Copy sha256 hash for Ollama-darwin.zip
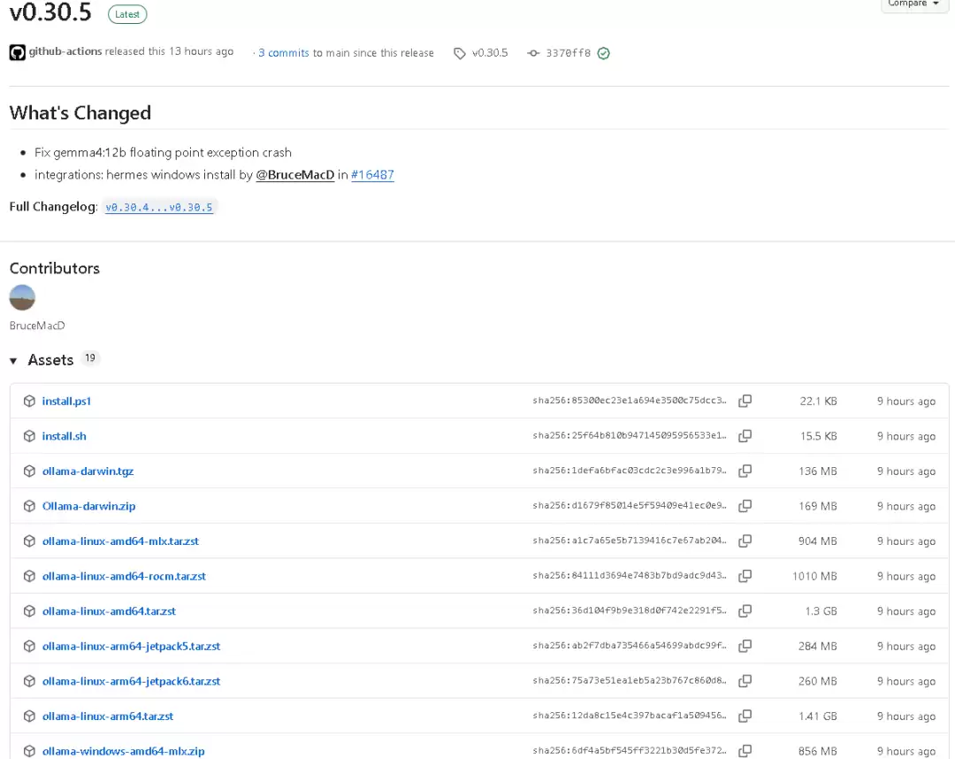This screenshot has width=955, height=759. pyautogui.click(x=745, y=506)
